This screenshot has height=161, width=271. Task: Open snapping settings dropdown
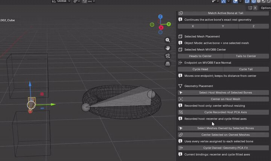coord(91,1)
